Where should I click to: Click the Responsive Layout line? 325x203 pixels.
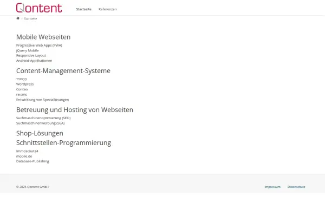31,56
